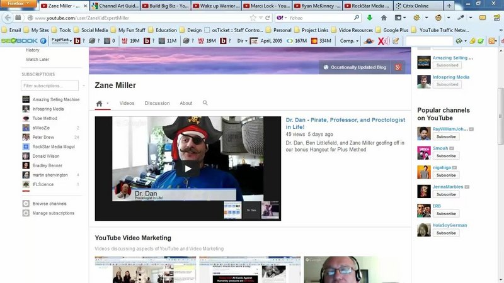The height and width of the screenshot is (283, 504).
Task: Switch to the Channel Art Guide tab
Action: click(x=115, y=6)
